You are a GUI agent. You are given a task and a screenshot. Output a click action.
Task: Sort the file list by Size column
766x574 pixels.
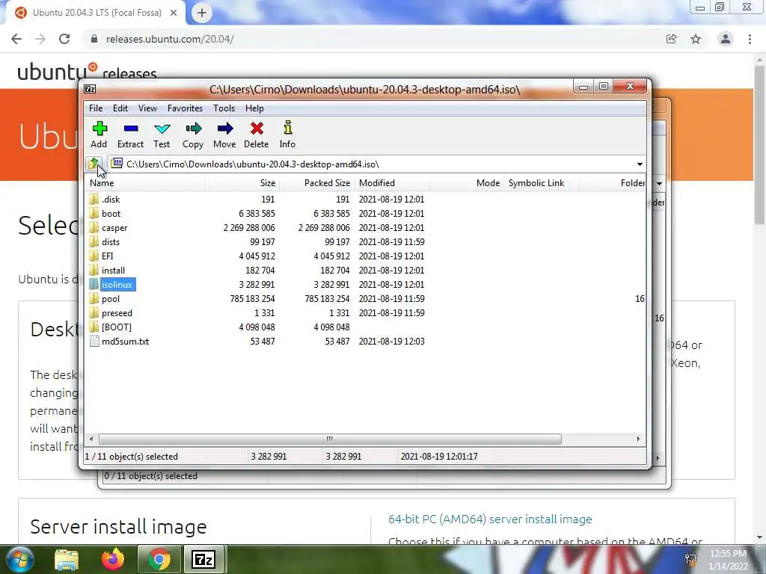[242, 183]
